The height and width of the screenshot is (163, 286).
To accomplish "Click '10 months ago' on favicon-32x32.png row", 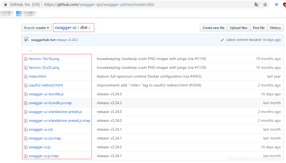I will click(x=268, y=67).
